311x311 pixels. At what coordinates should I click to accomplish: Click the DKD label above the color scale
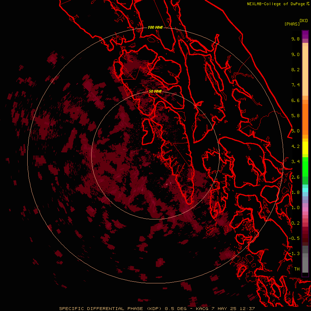[303, 21]
